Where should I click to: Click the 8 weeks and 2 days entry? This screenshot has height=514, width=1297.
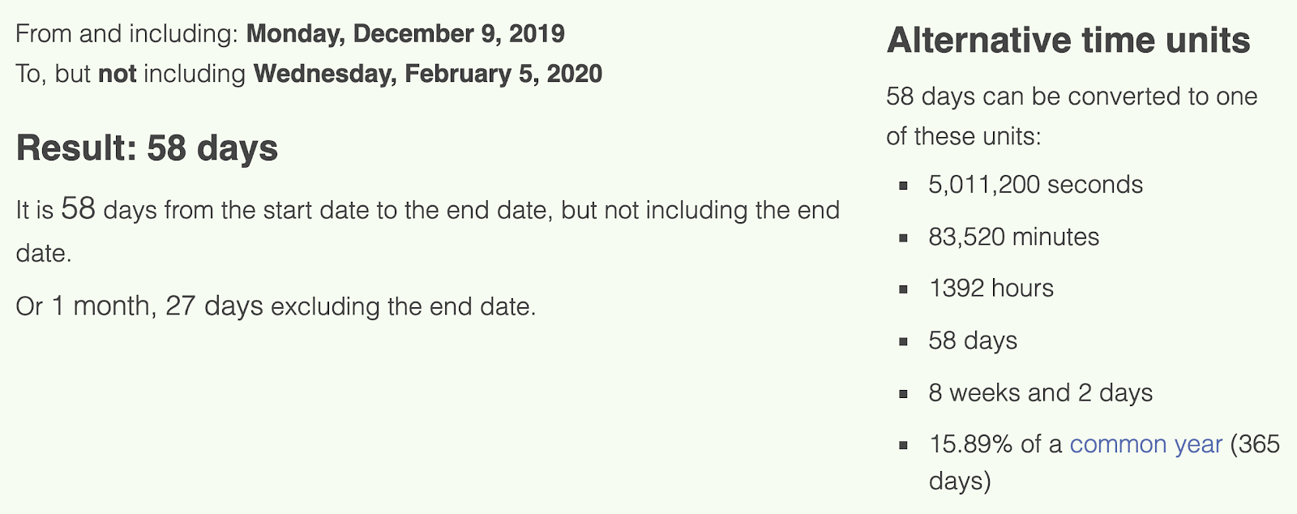coord(1040,392)
